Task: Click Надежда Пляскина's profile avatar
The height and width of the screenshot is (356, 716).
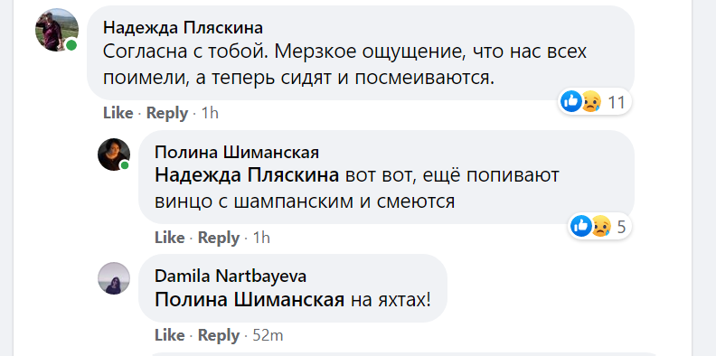Action: coord(57,30)
